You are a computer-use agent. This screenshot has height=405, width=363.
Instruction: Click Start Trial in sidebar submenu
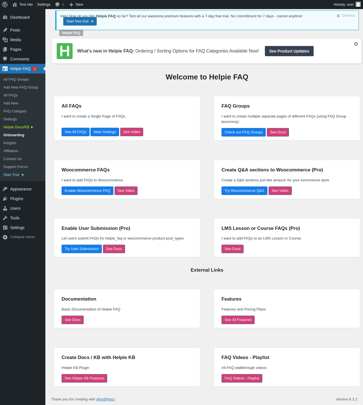pyautogui.click(x=14, y=175)
